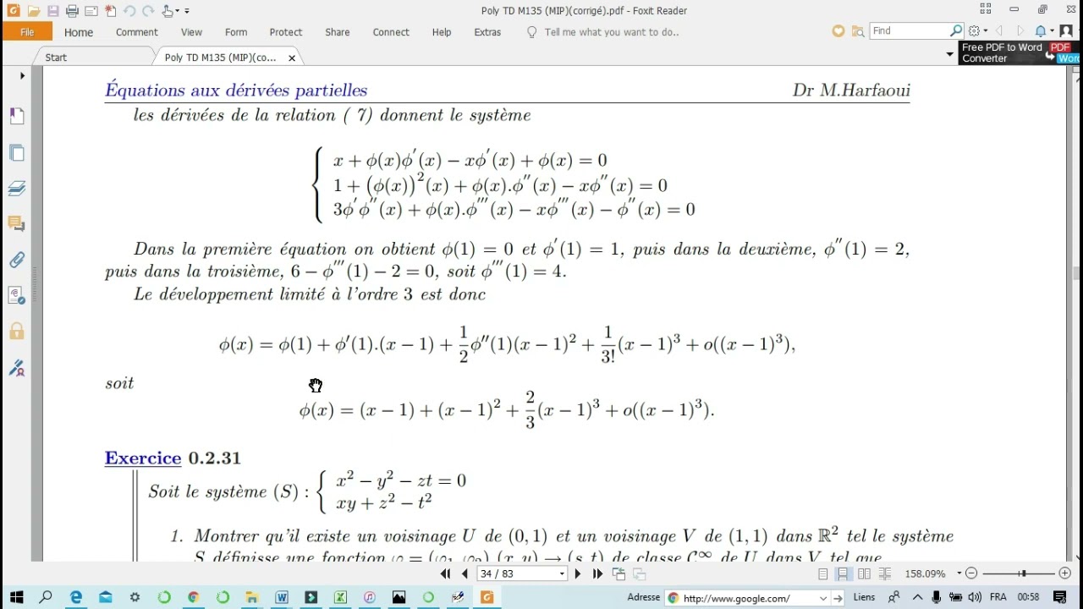Image resolution: width=1083 pixels, height=609 pixels.
Task: Open the Security lock panel
Action: [x=17, y=331]
